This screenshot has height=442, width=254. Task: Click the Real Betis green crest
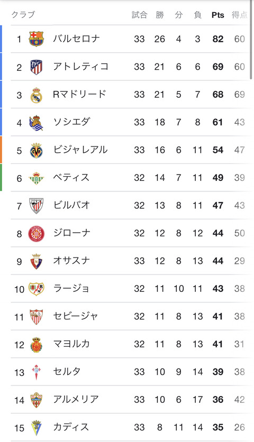36,178
